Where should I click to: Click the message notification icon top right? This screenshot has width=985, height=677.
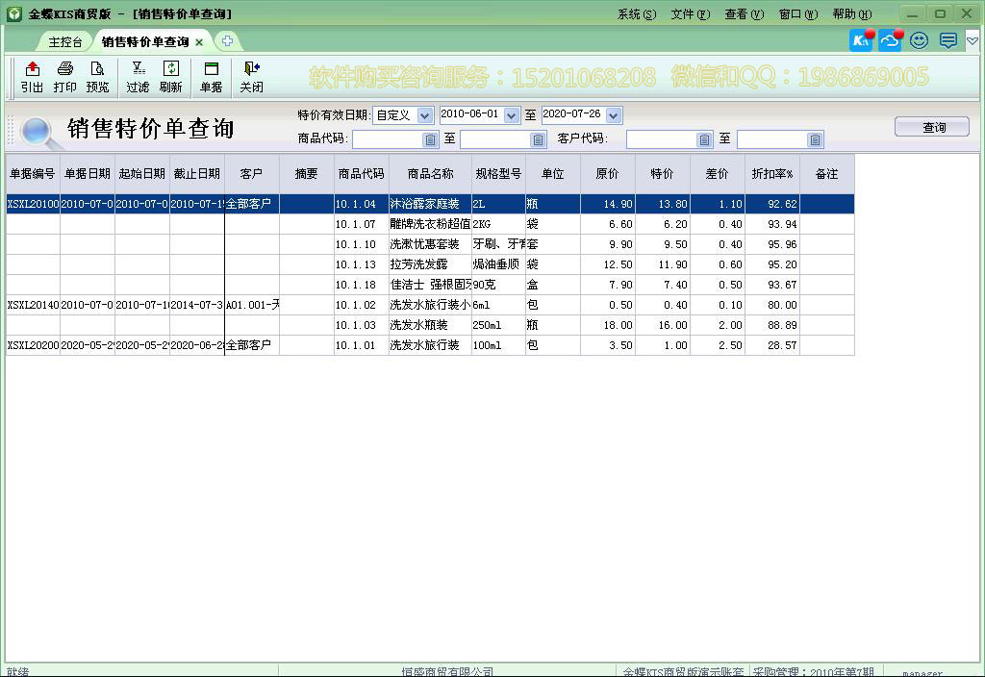(x=947, y=40)
